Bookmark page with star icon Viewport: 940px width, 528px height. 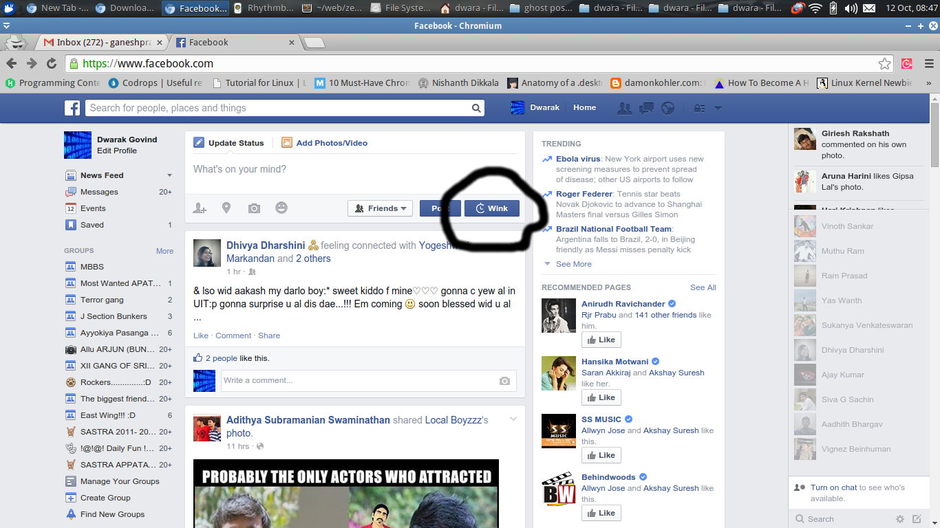884,63
